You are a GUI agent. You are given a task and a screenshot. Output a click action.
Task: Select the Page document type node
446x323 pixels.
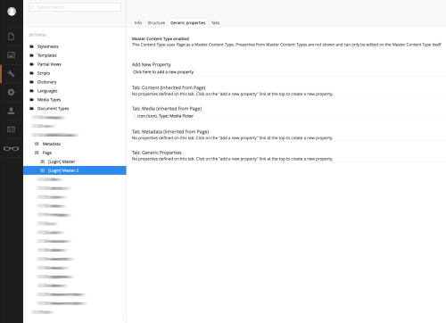(46, 153)
